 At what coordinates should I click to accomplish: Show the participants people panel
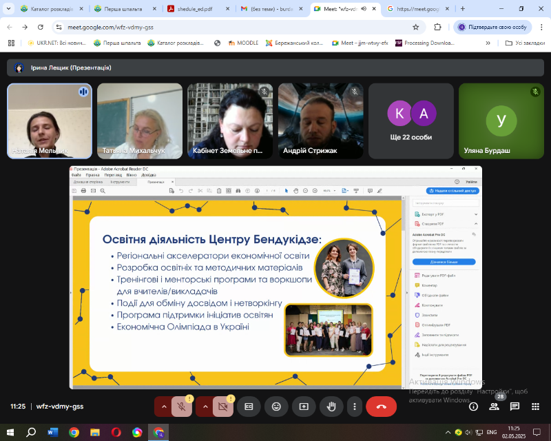tap(494, 407)
